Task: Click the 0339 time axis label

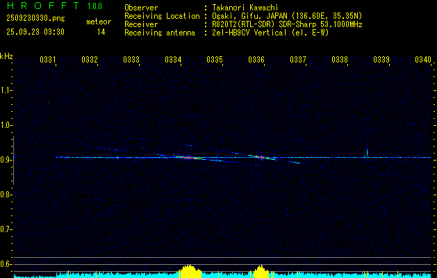Action: (x=381, y=59)
